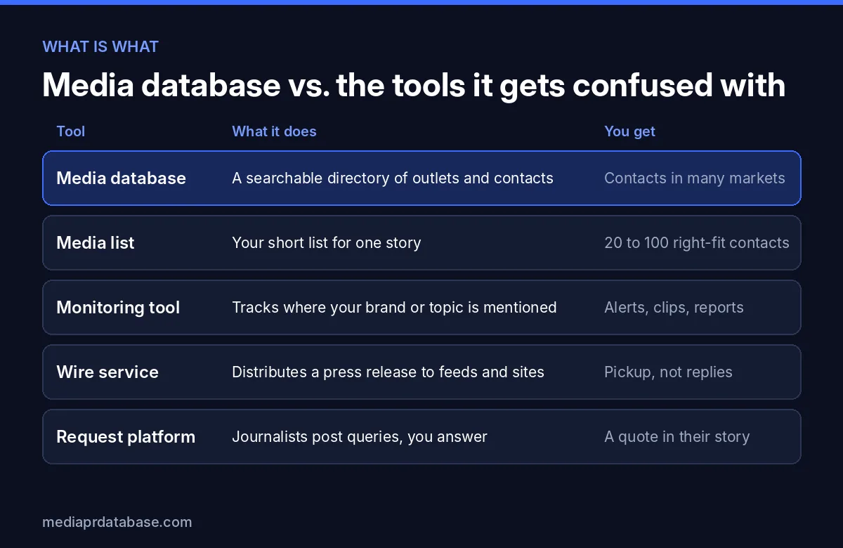The height and width of the screenshot is (548, 843).
Task: Click the 'WHAT IS WHAT' label
Action: click(x=100, y=47)
